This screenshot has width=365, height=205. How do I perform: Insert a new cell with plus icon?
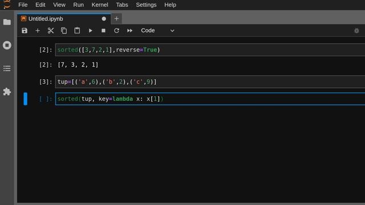click(38, 30)
